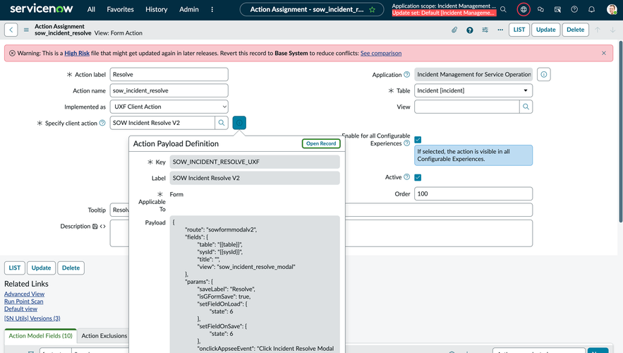Viewport: 623px width, 353px height.
Task: Open the See comparison link
Action: (381, 53)
